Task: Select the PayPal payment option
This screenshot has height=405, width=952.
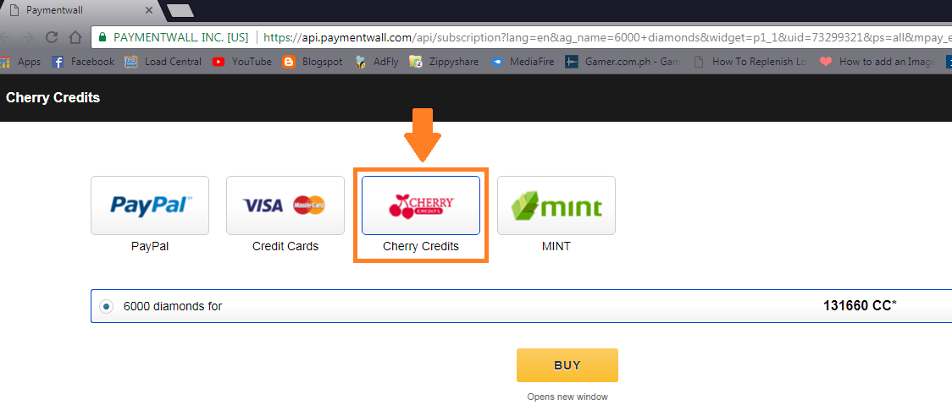Action: [150, 205]
